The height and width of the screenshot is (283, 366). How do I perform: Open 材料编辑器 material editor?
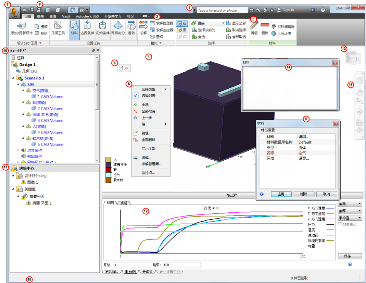(x=283, y=27)
